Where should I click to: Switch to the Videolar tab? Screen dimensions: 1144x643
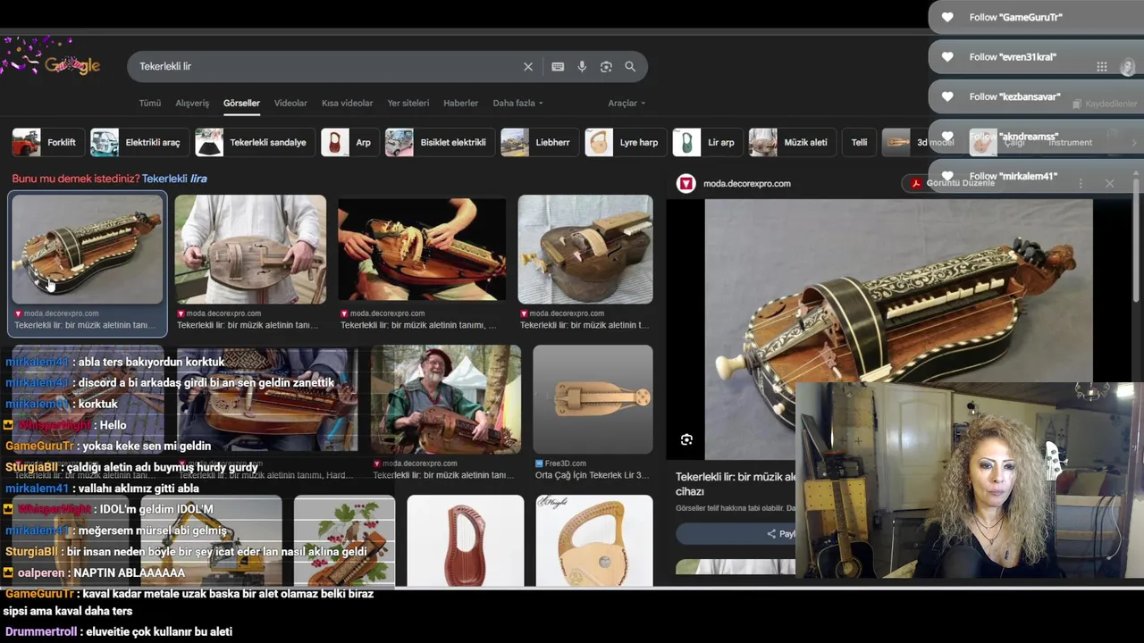290,103
